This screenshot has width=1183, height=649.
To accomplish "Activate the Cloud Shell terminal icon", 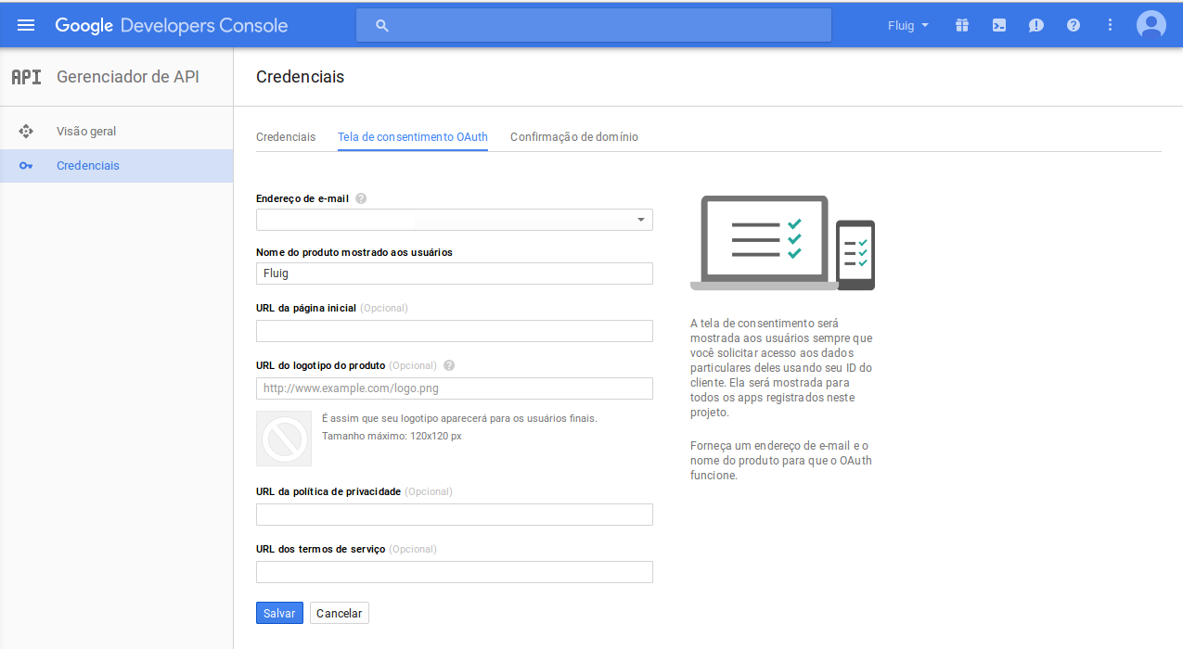I will [x=999, y=25].
